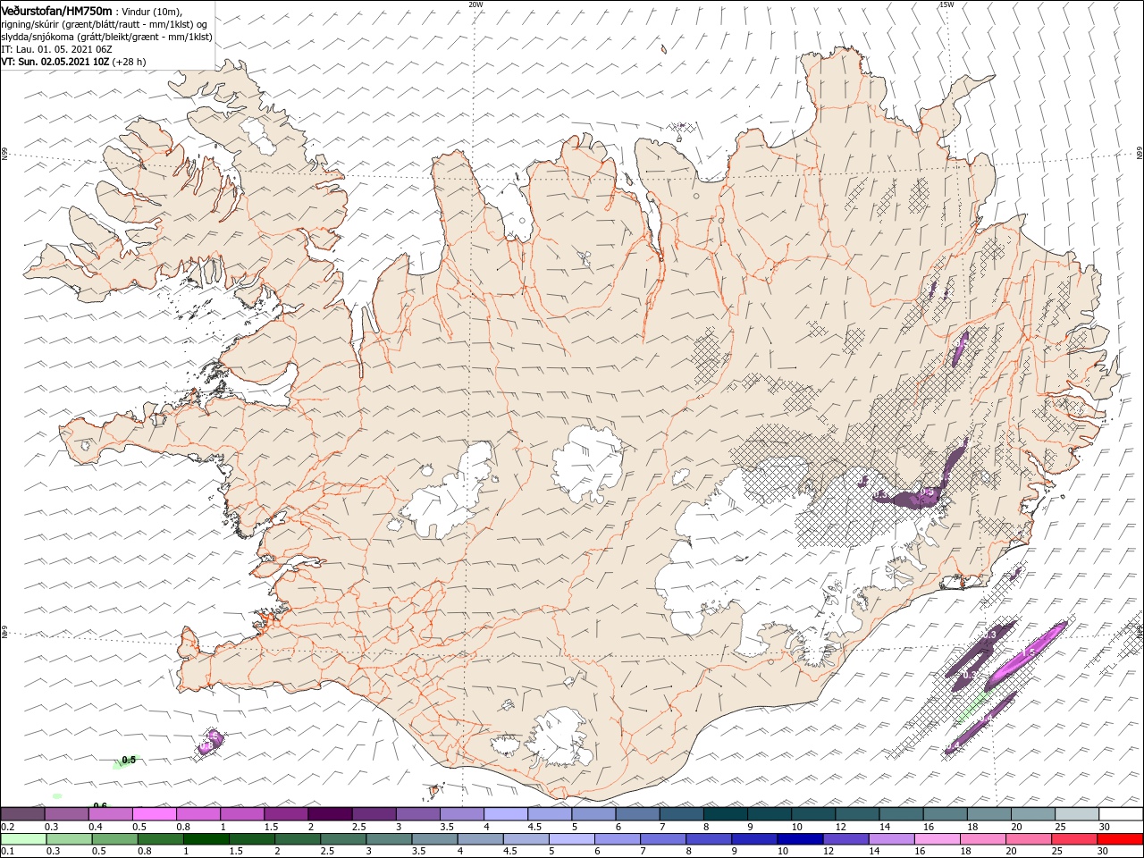The height and width of the screenshot is (858, 1144).
Task: Select the 'IT: Lau. 01. 05. 2021 06Z' line
Action: [55, 48]
